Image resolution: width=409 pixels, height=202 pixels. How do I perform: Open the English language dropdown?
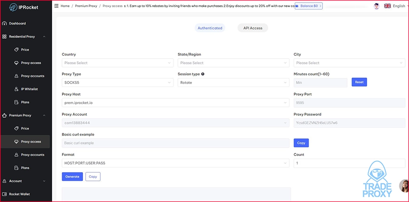401,6
